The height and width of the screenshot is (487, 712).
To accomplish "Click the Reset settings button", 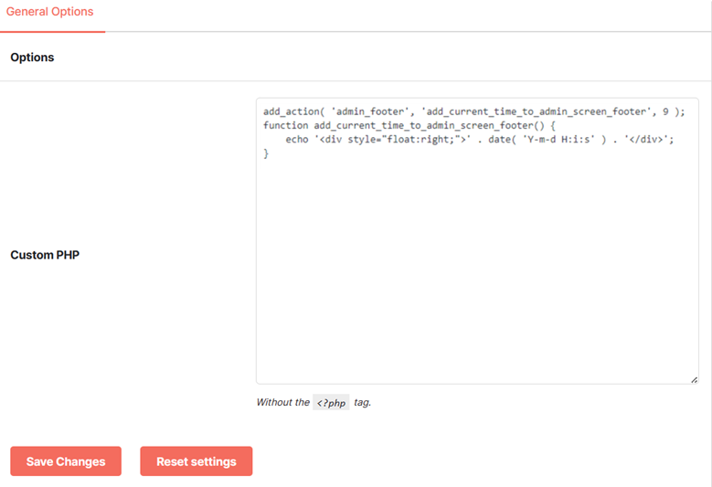I will point(197,461).
